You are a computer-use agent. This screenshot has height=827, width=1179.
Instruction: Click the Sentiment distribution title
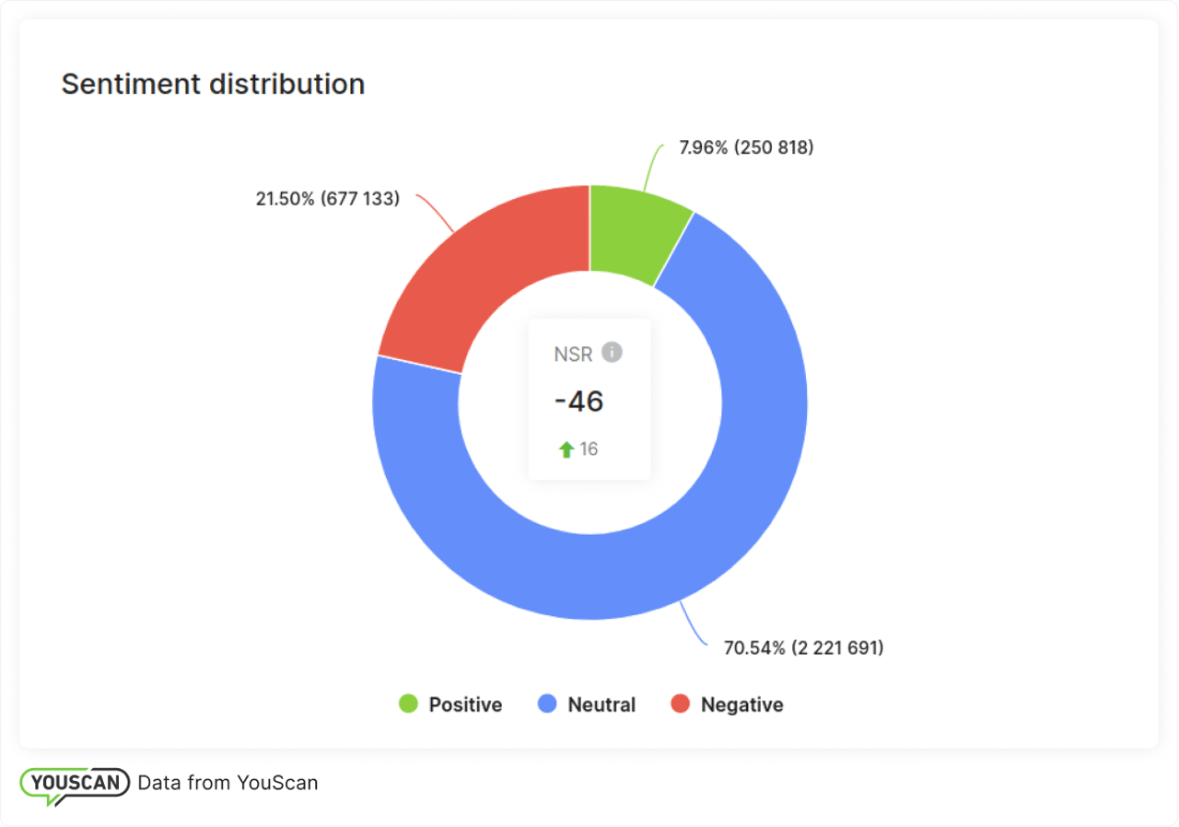(x=213, y=84)
